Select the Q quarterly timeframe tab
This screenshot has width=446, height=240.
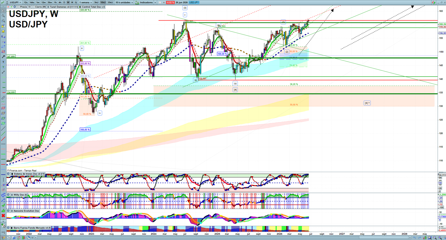click(76, 3)
